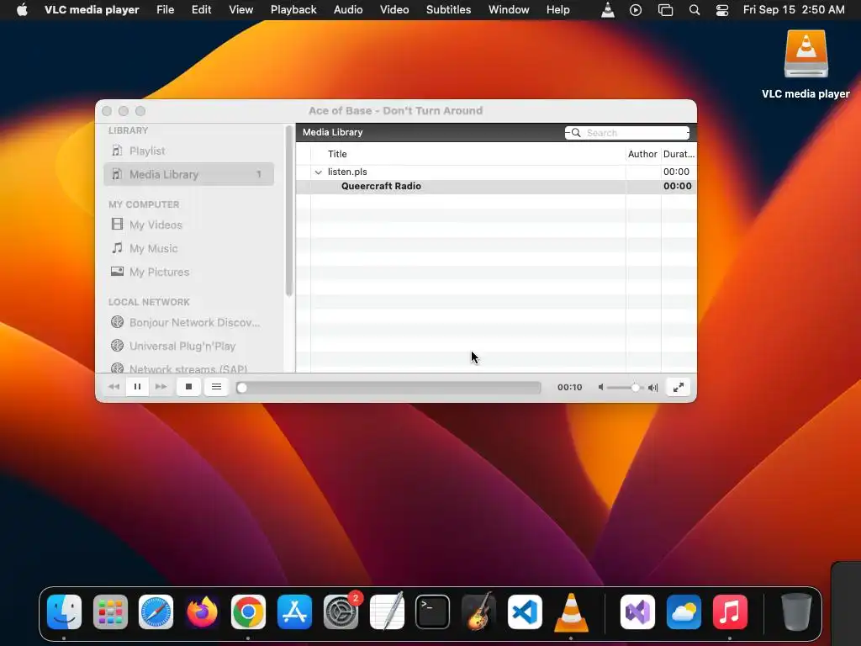Toggle fullscreen with the expand arrows button

tap(679, 387)
